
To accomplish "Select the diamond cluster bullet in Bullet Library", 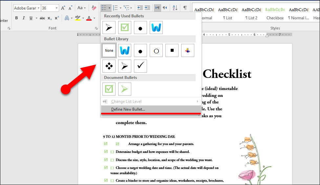I will (x=109, y=66).
